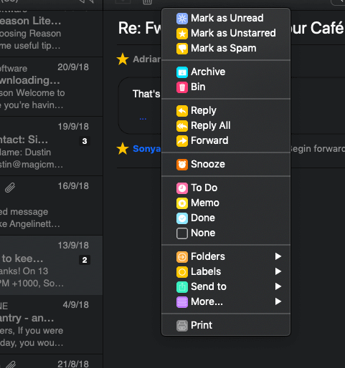Expand the More... submenu arrow

278,301
